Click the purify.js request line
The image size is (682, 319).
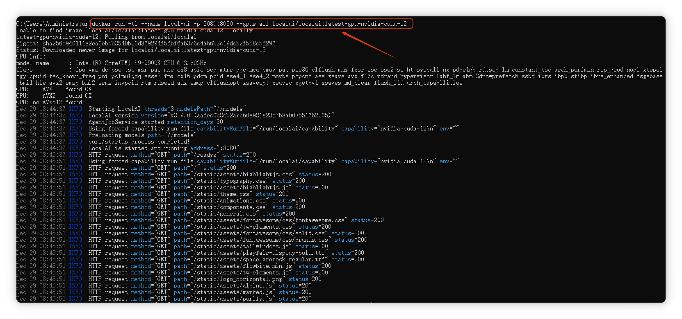[x=164, y=299]
